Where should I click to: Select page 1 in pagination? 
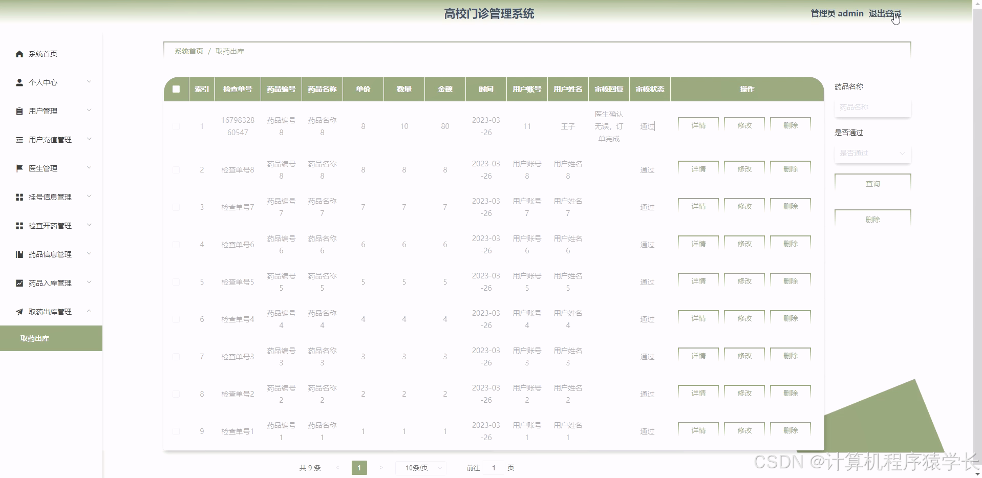(359, 468)
